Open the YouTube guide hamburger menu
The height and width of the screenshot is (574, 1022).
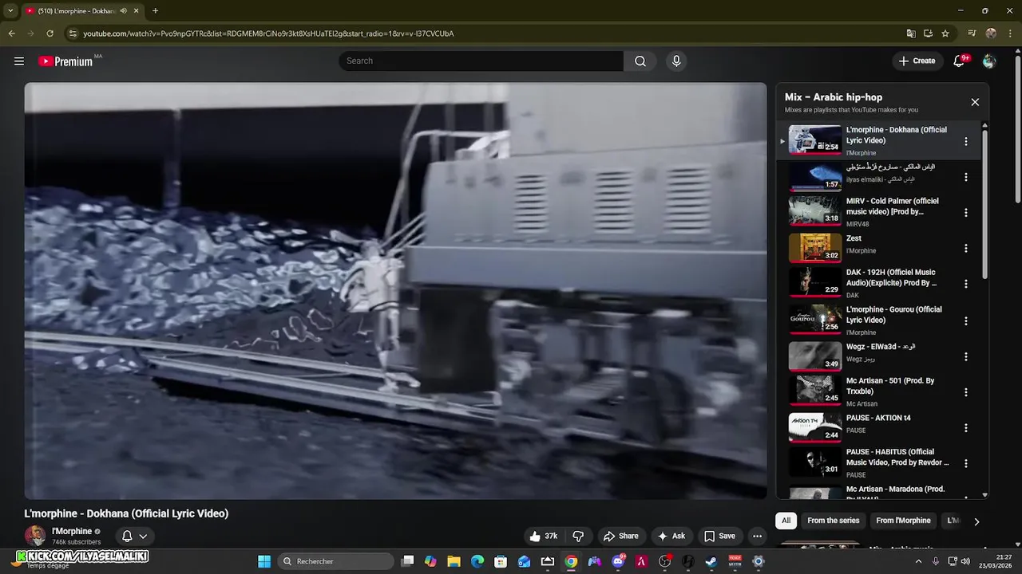coord(19,61)
